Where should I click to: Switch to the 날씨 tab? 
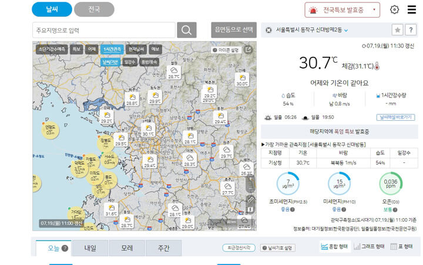tap(52, 9)
